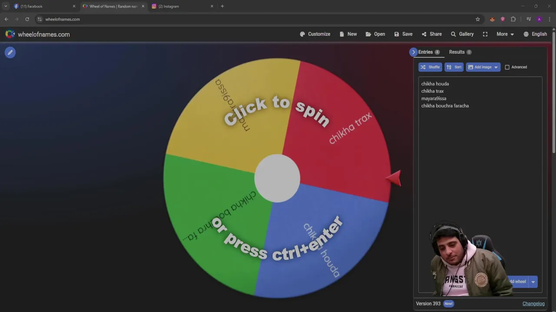Expand the More menu

click(505, 34)
